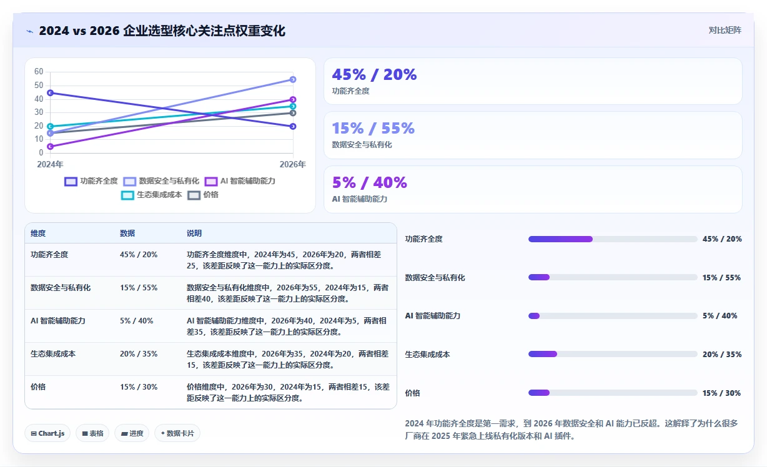The image size is (767, 467).
Task: Click the 数据 column header
Action: pyautogui.click(x=127, y=234)
